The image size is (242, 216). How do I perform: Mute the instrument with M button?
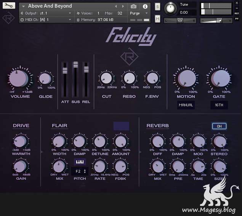pos(157,19)
